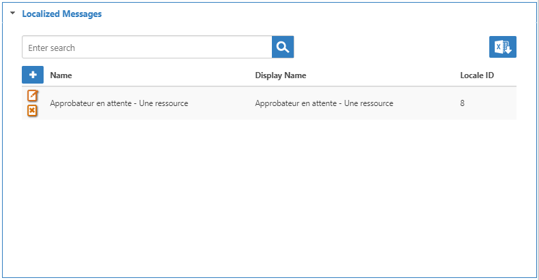
Task: Export the list to Excel
Action: click(x=502, y=47)
